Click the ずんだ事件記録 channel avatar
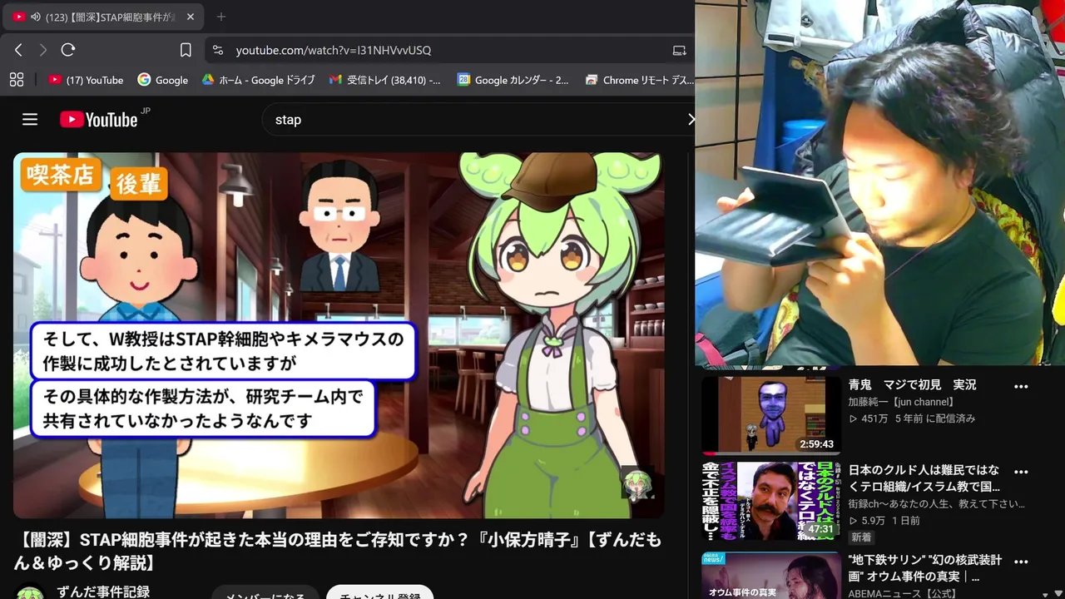1065x599 pixels. click(30, 593)
